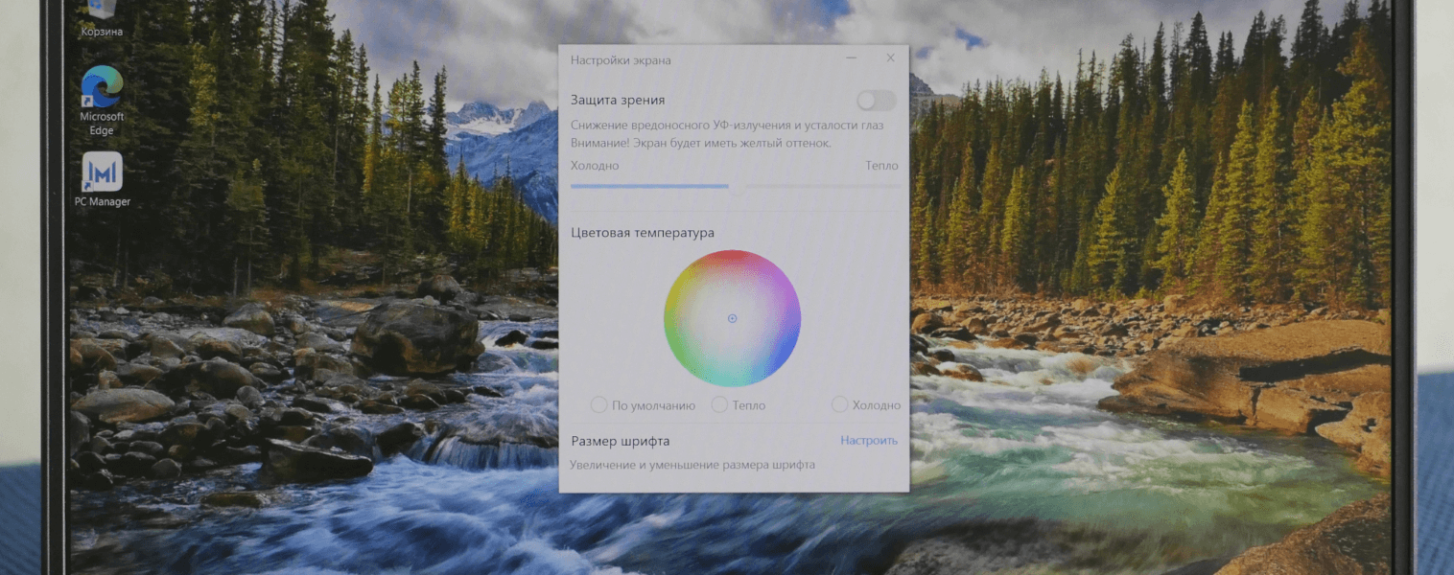Select the Холодно radio button below the wheel
This screenshot has width=1454, height=575.
tap(840, 405)
